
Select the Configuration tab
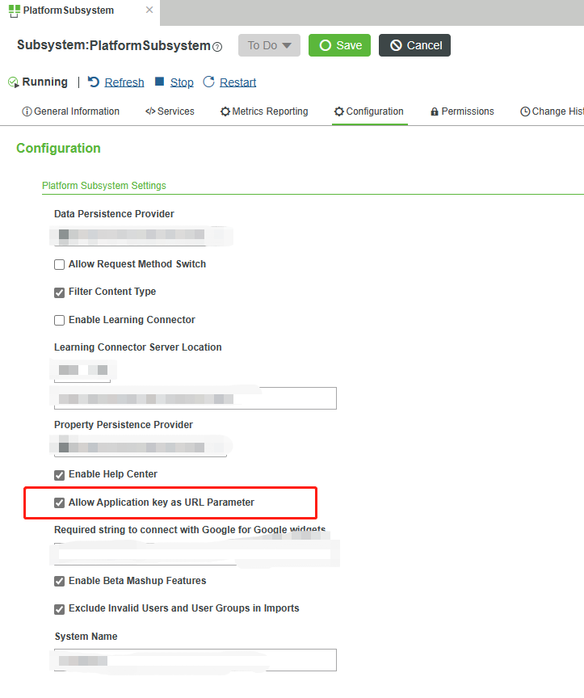(369, 111)
